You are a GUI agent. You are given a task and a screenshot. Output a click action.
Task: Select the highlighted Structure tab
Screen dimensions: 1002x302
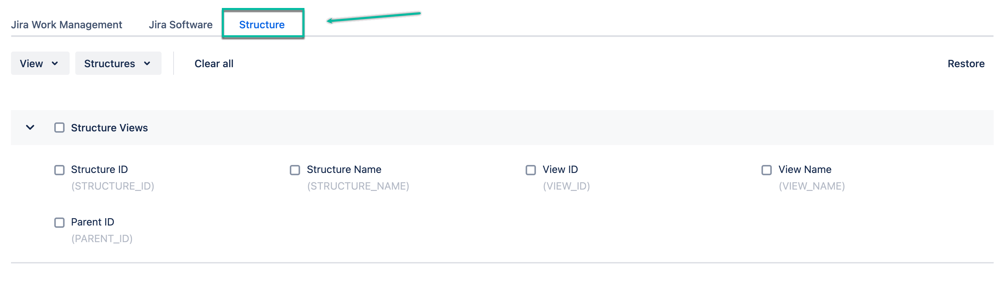click(x=261, y=25)
